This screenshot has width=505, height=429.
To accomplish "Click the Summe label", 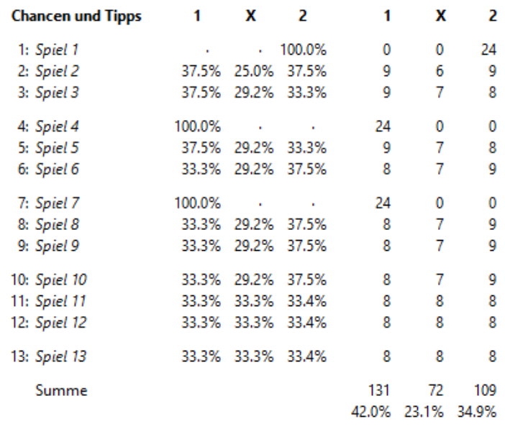I will tap(61, 390).
